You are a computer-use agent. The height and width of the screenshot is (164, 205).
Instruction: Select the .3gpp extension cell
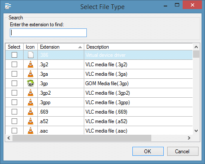coord(61,102)
